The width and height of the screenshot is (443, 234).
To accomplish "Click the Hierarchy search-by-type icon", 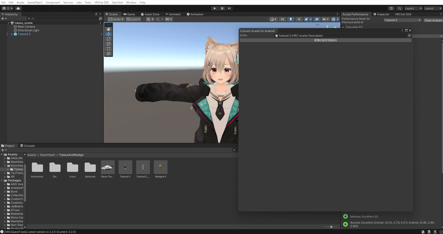I will click(100, 18).
